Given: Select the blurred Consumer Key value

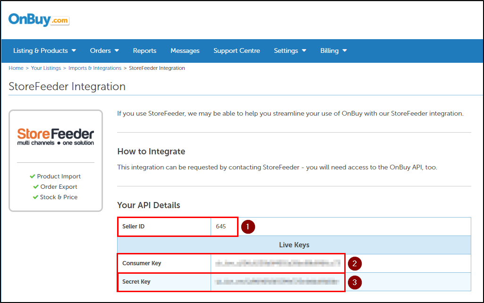Looking at the screenshot, I should pos(278,263).
